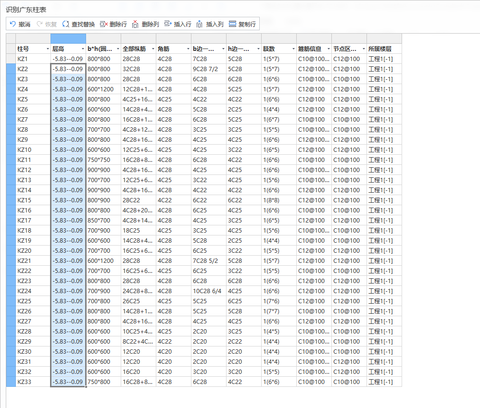
Task: Select the KZ24 b-side cell 10C28 6/4
Action: click(208, 291)
